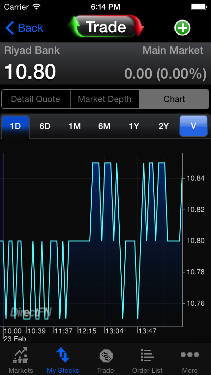This screenshot has width=211, height=375.
Task: Tap the 11:37 time axis label
Action: tap(64, 331)
